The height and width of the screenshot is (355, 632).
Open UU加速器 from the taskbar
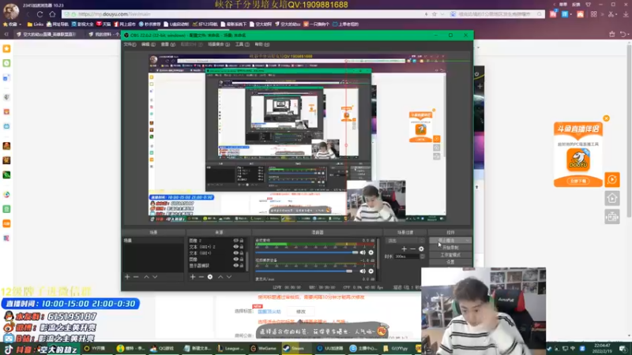coord(330,349)
